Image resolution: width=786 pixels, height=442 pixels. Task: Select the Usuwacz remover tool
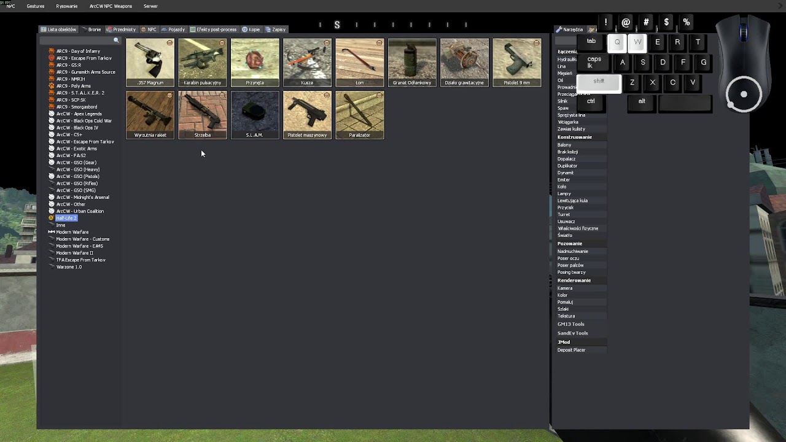coord(580,222)
